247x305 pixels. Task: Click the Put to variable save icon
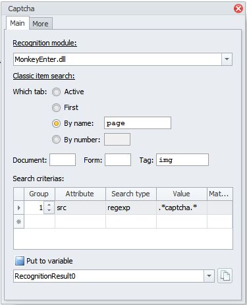point(20,261)
